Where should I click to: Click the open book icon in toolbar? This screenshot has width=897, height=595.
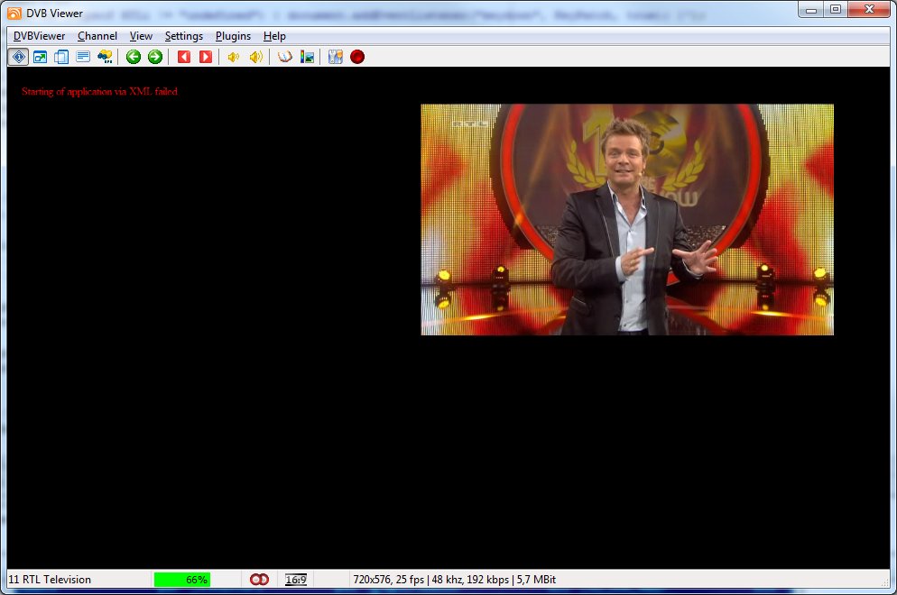285,57
